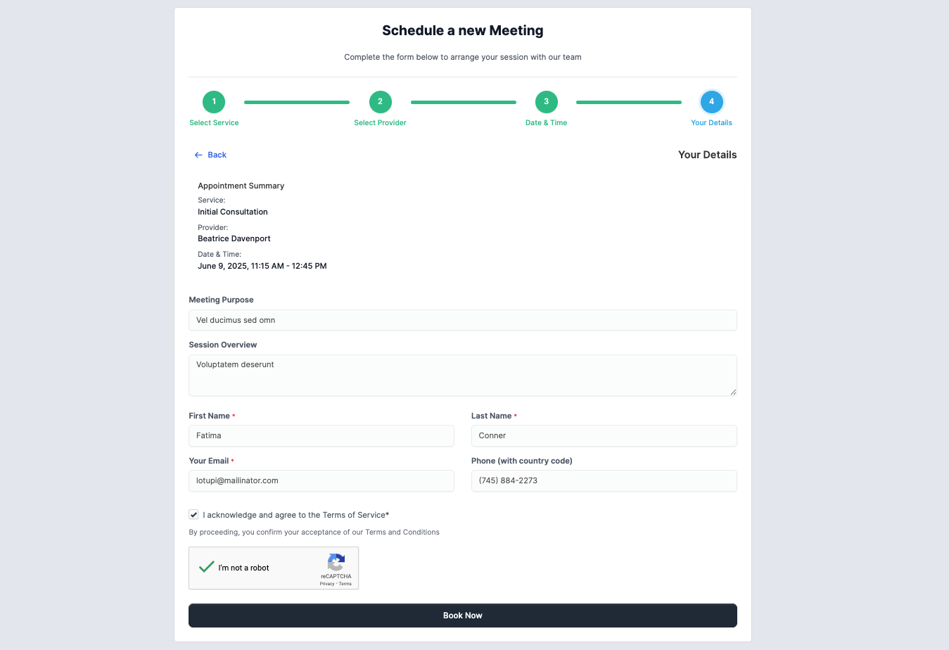This screenshot has height=650, width=949.
Task: Click the First Name field
Action: click(x=321, y=435)
